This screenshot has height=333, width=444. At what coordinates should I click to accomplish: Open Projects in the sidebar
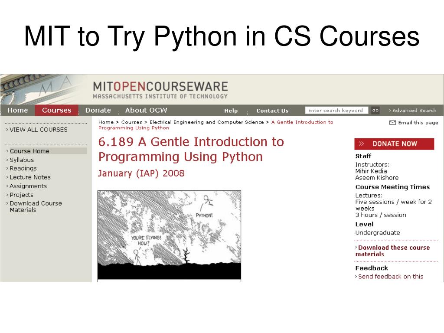coord(22,195)
